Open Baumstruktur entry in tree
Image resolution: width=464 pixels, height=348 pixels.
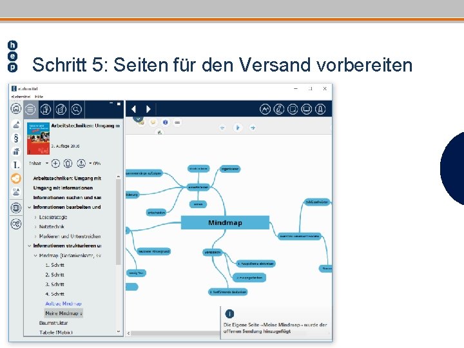53,323
